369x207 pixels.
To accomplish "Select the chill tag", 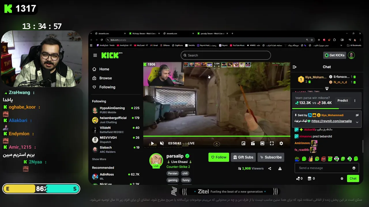I will coord(185,173).
